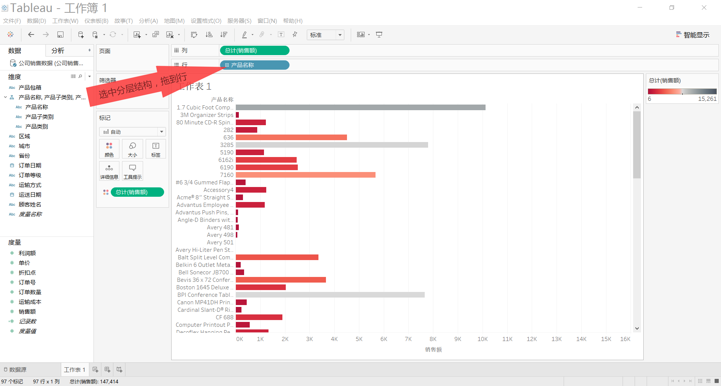Screen dimensions: 721x386
Task: Search dimensions with magnifier icon
Action: [x=80, y=76]
